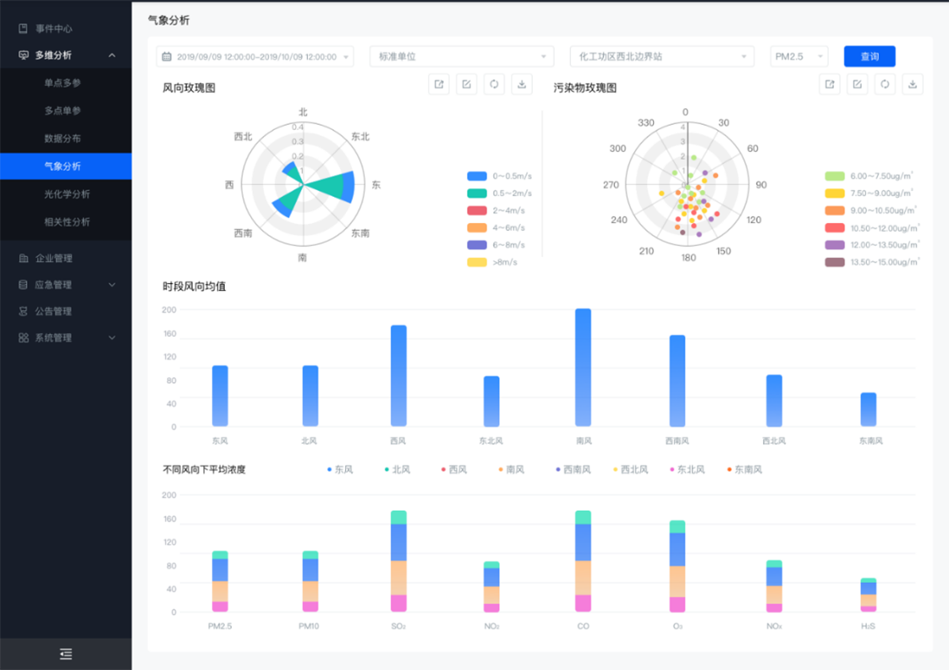The width and height of the screenshot is (949, 670).
Task: Collapse the sidebar with the bottom menu icon
Action: [66, 653]
